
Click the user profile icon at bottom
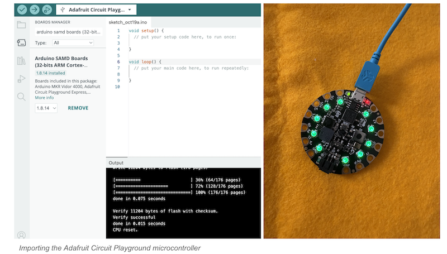21,236
